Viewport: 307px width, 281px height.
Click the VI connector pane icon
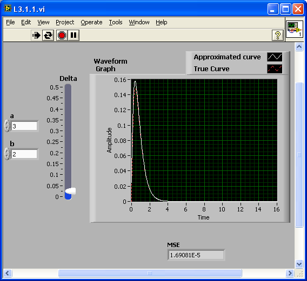pyautogui.click(x=295, y=29)
